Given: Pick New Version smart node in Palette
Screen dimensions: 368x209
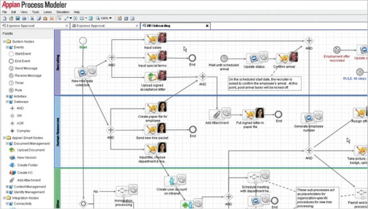Looking at the screenshot, I should coord(23,158).
